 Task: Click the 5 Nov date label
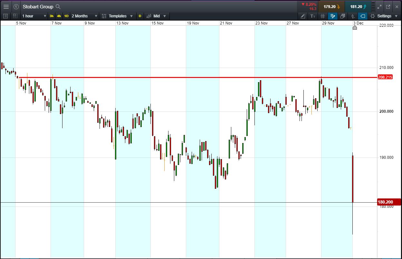(21, 23)
